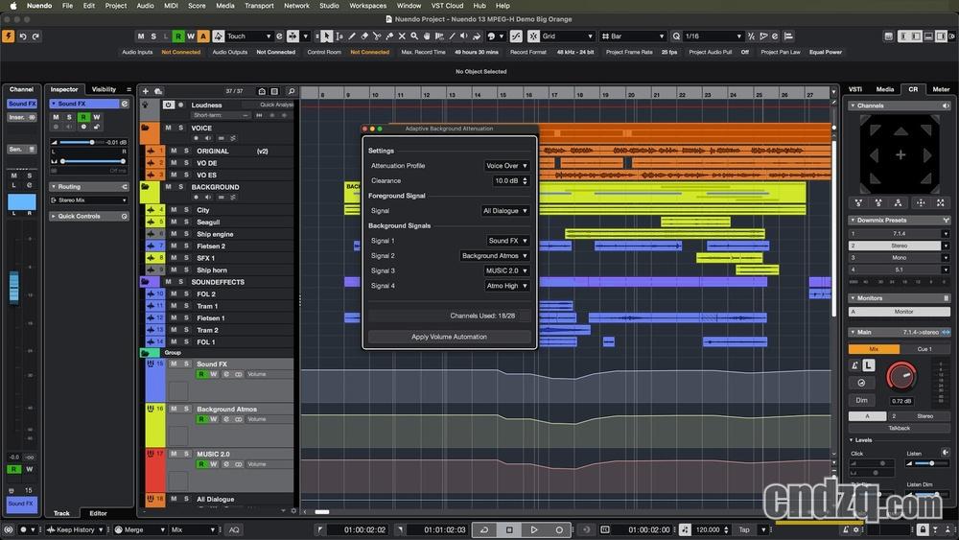
Task: Switch to the VSTi tab
Action: [854, 89]
